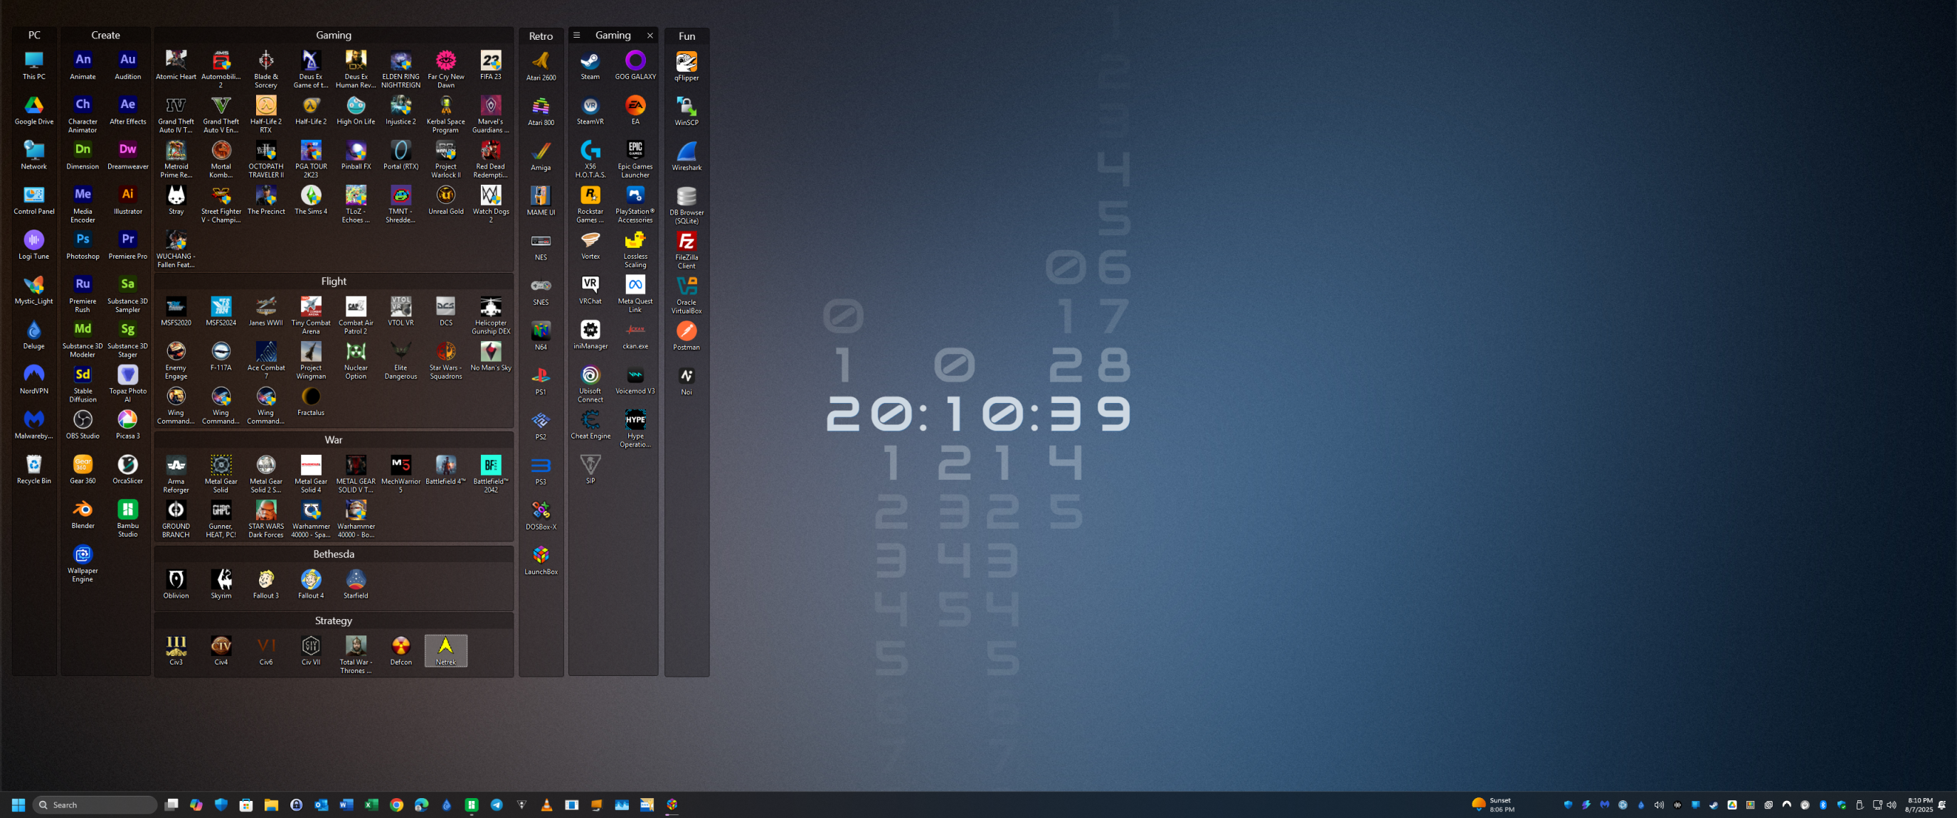Launch MechWarrior 5 icon
1957x818 pixels.
[401, 474]
